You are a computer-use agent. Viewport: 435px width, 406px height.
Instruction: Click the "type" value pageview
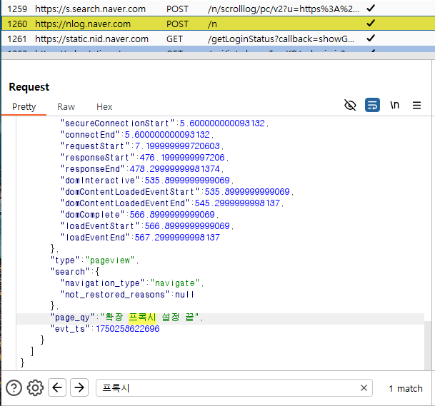pos(110,260)
